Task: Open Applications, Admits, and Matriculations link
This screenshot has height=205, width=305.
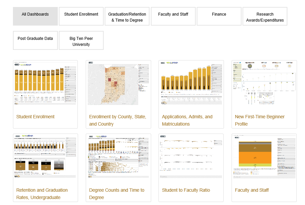Action: pos(187,120)
